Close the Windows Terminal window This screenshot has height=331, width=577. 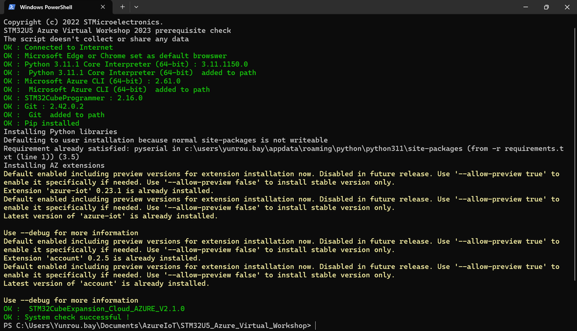[567, 8]
